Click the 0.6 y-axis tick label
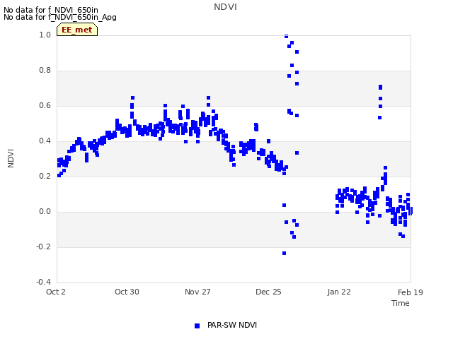Image resolution: width=453 pixels, height=339 pixels. [45, 105]
